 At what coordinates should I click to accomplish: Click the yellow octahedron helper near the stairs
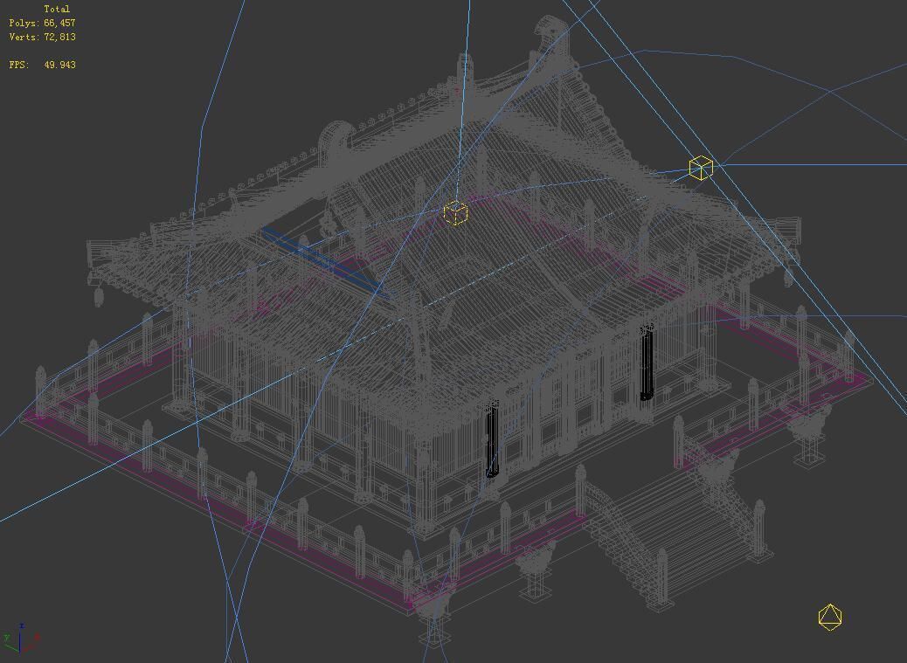click(x=830, y=617)
